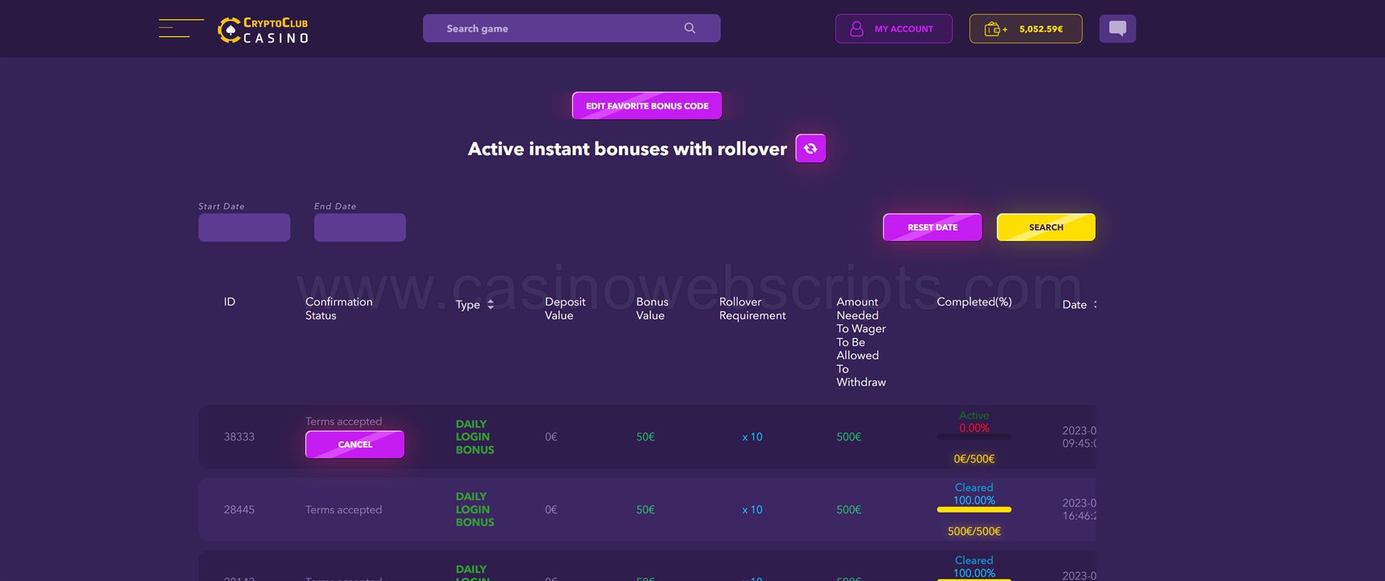Click Terms accepted in row 28445
The image size is (1385, 581).
pos(343,510)
